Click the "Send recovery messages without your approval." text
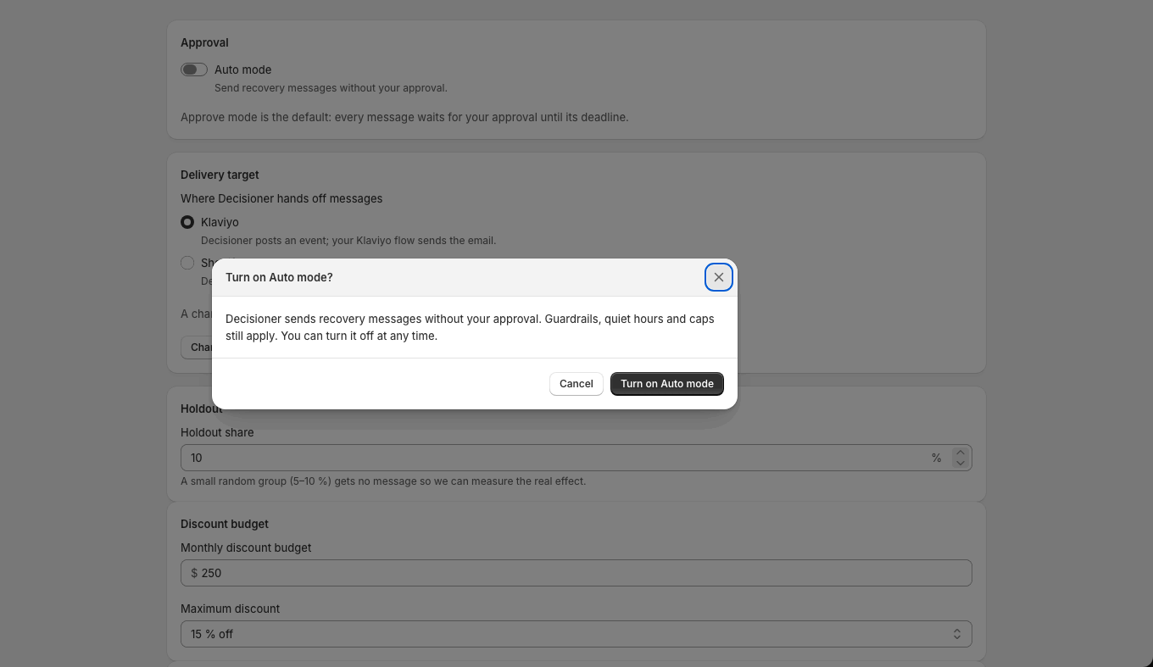 click(331, 88)
